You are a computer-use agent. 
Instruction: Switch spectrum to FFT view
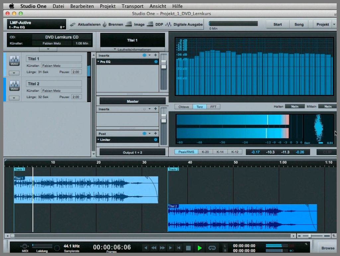coord(213,107)
